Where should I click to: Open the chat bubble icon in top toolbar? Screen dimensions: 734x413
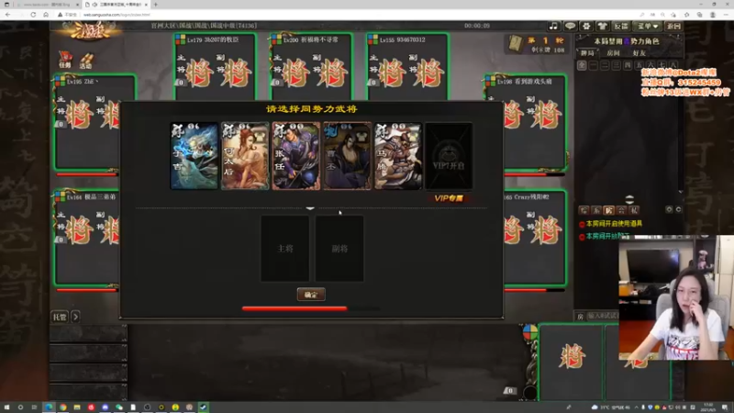tap(570, 27)
